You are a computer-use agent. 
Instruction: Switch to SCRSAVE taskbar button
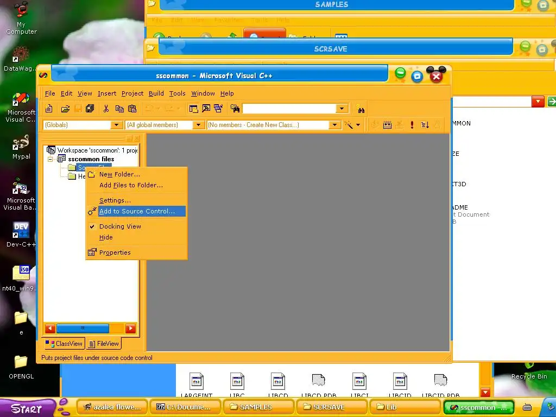point(331,407)
